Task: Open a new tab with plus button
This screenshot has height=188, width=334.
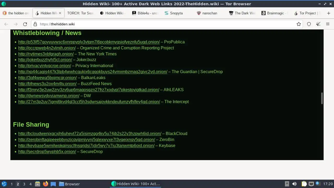Action: (x=329, y=13)
